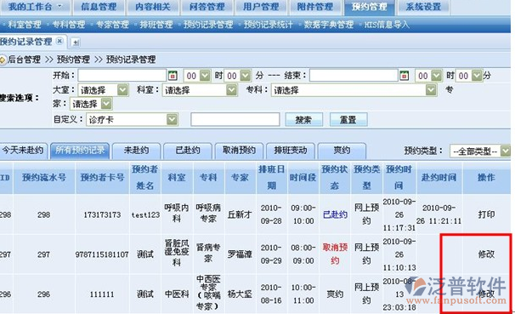Add a new tab with the plus icon
515x314 pixels.
point(76,42)
